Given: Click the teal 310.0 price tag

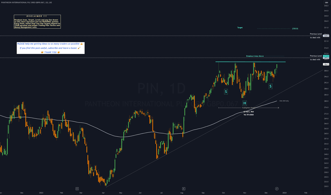Looking at the screenshot, I should pos(326,56).
